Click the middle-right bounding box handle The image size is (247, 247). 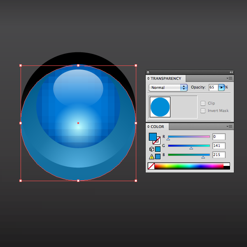coord(136,123)
